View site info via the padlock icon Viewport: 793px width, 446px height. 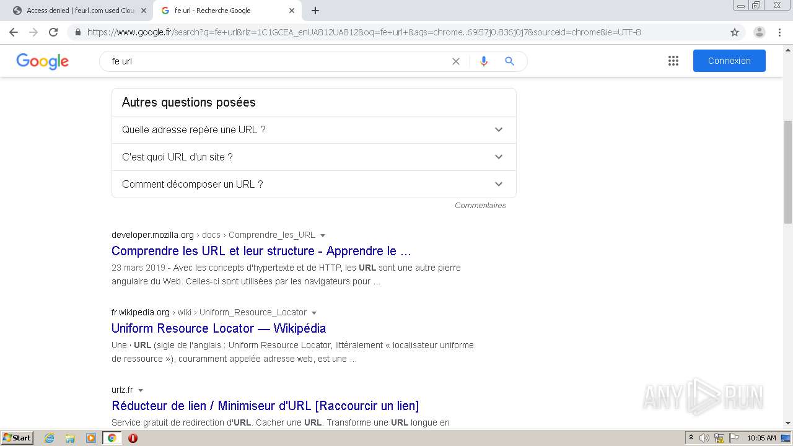[78, 32]
